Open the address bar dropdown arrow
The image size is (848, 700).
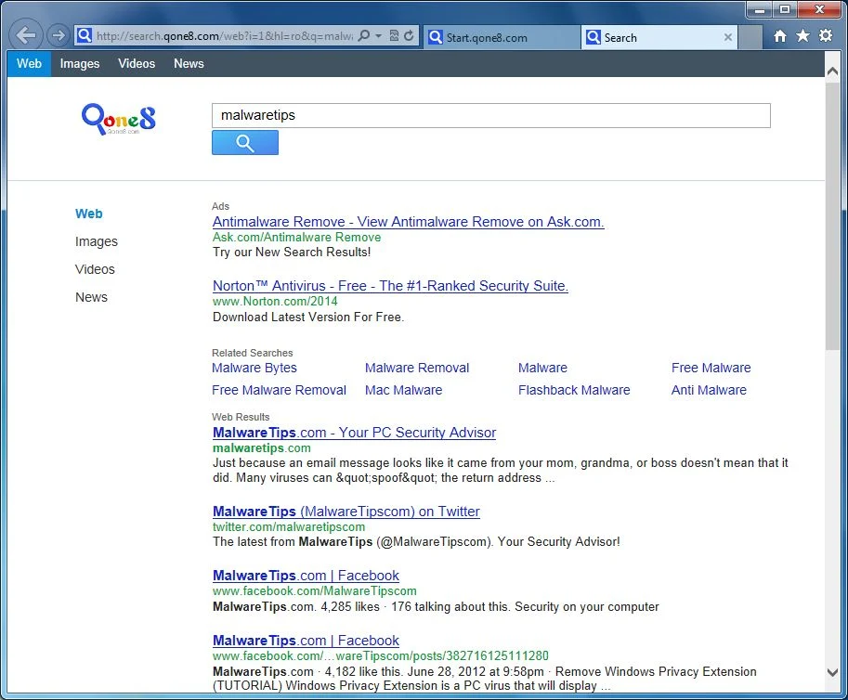[x=379, y=36]
